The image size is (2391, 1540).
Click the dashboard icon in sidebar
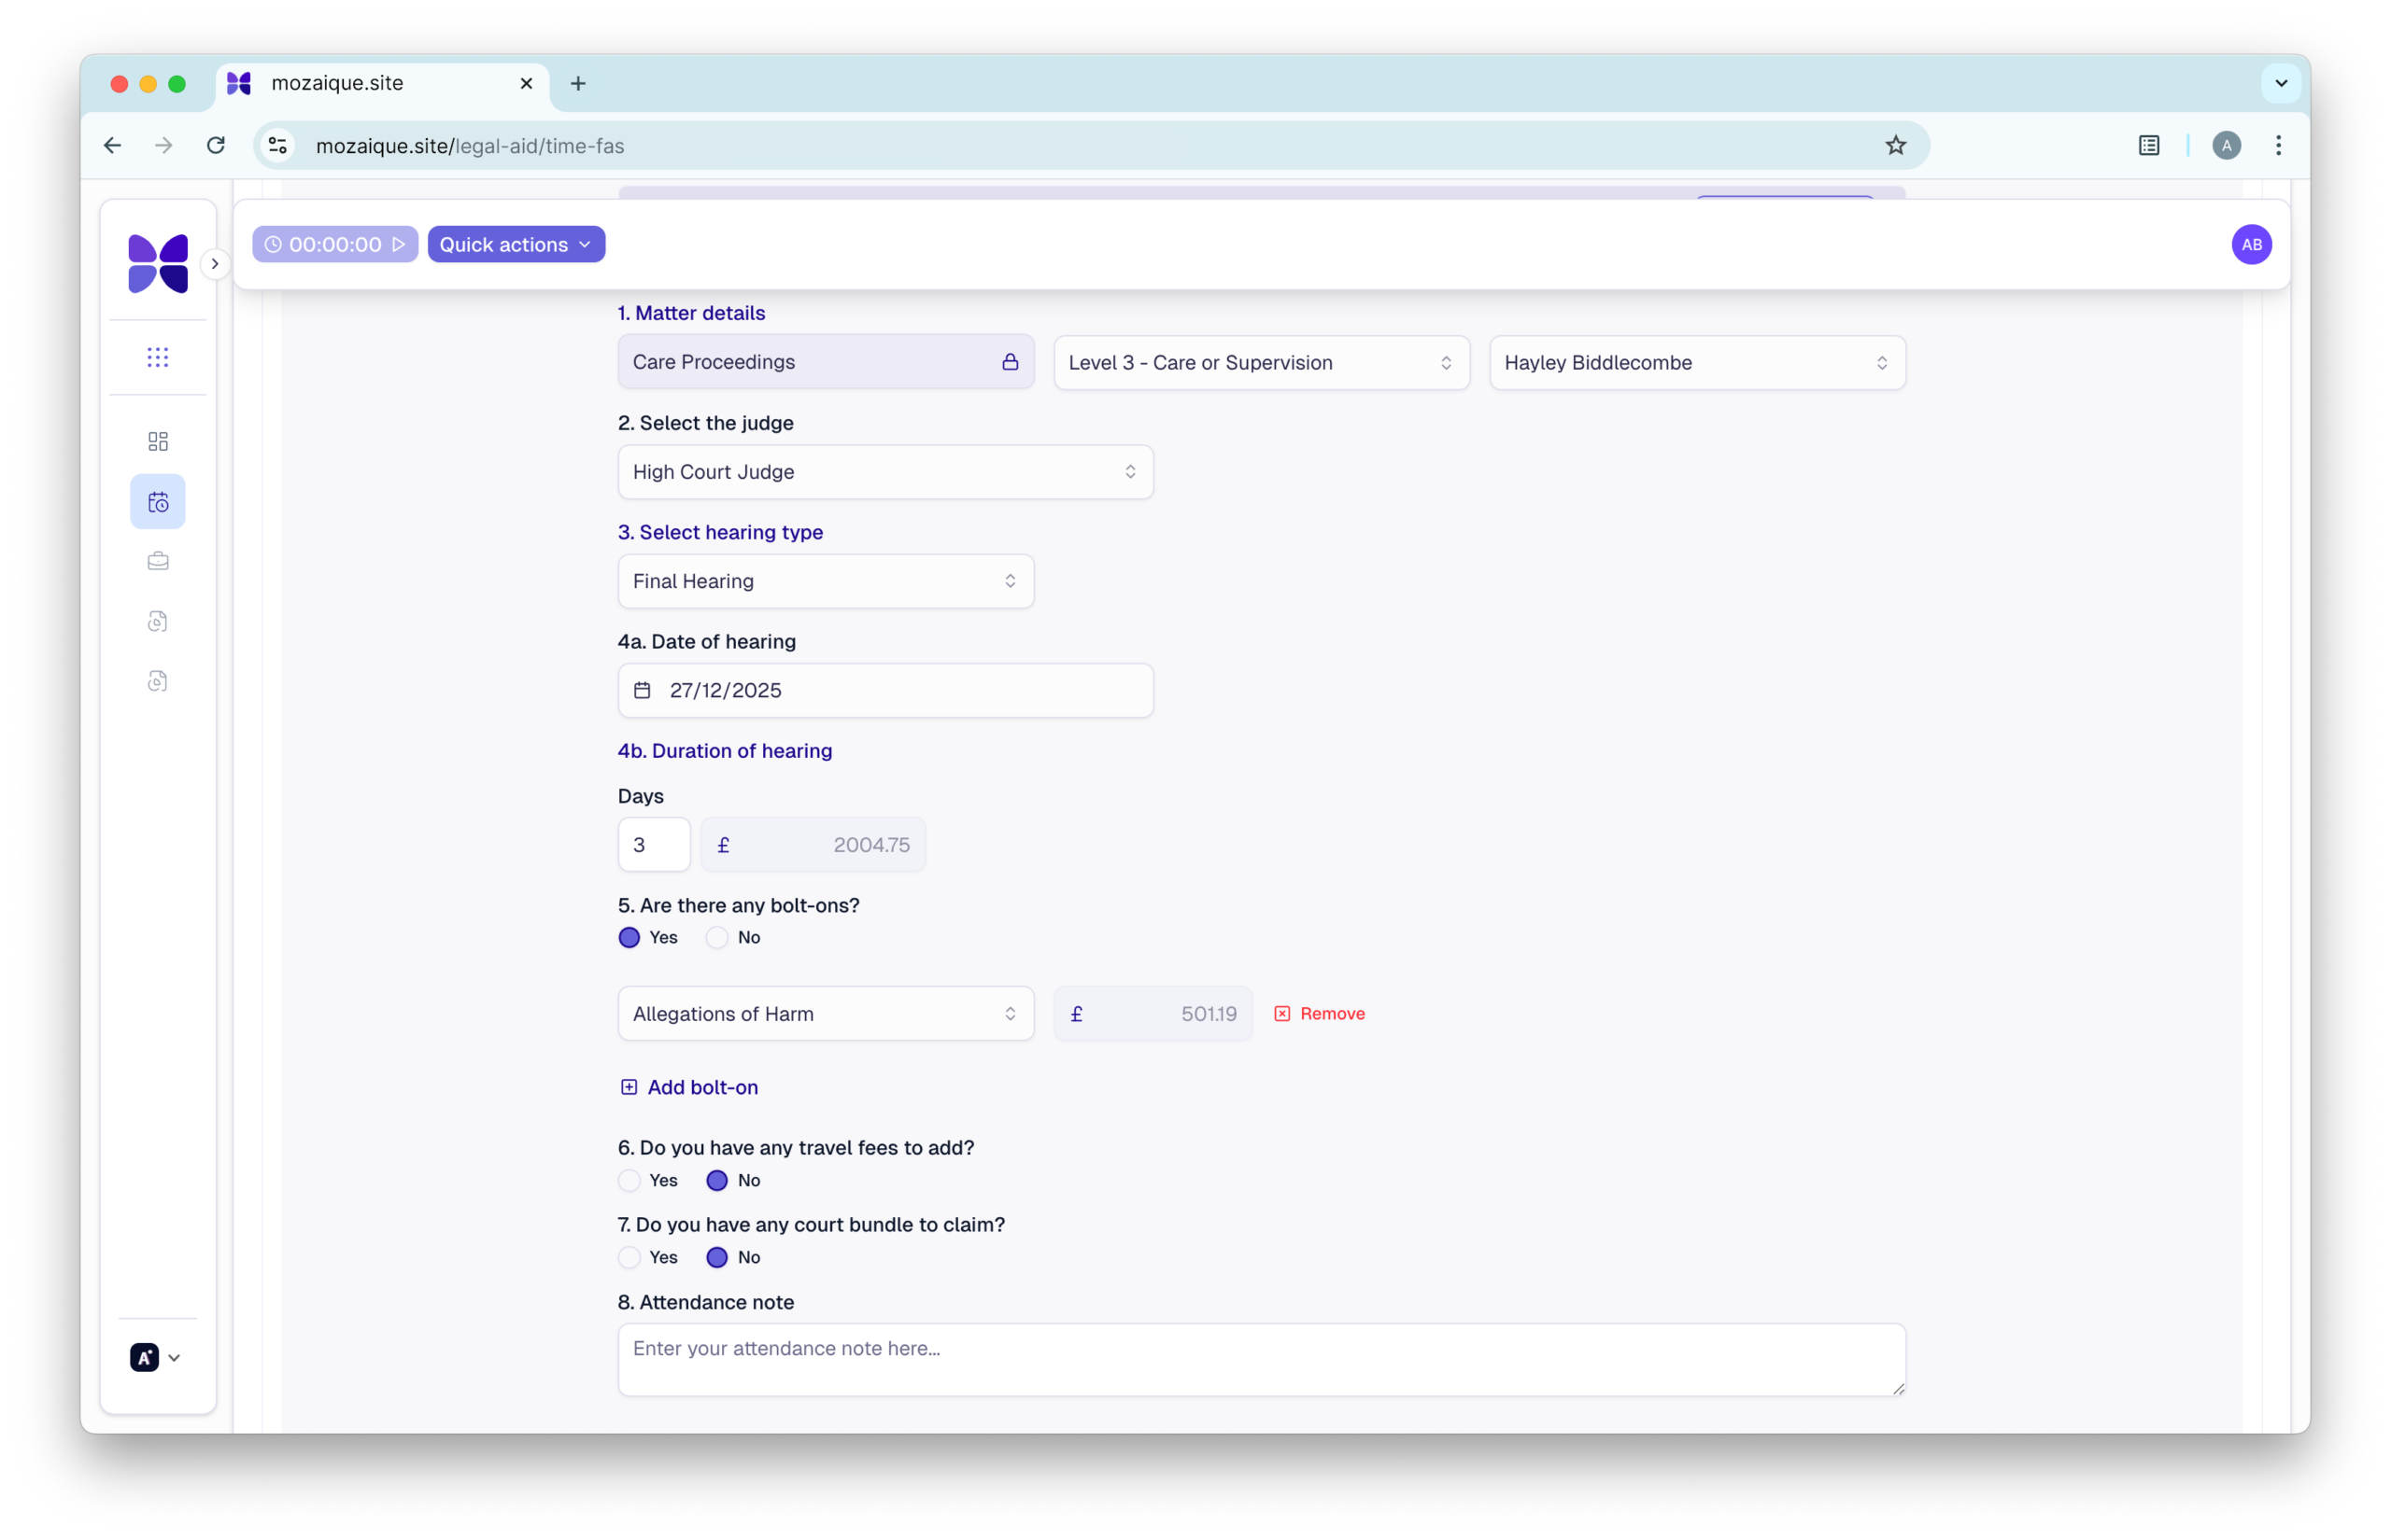click(x=157, y=441)
